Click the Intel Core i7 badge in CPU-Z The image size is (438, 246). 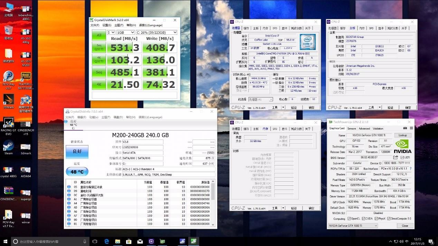(x=307, y=42)
